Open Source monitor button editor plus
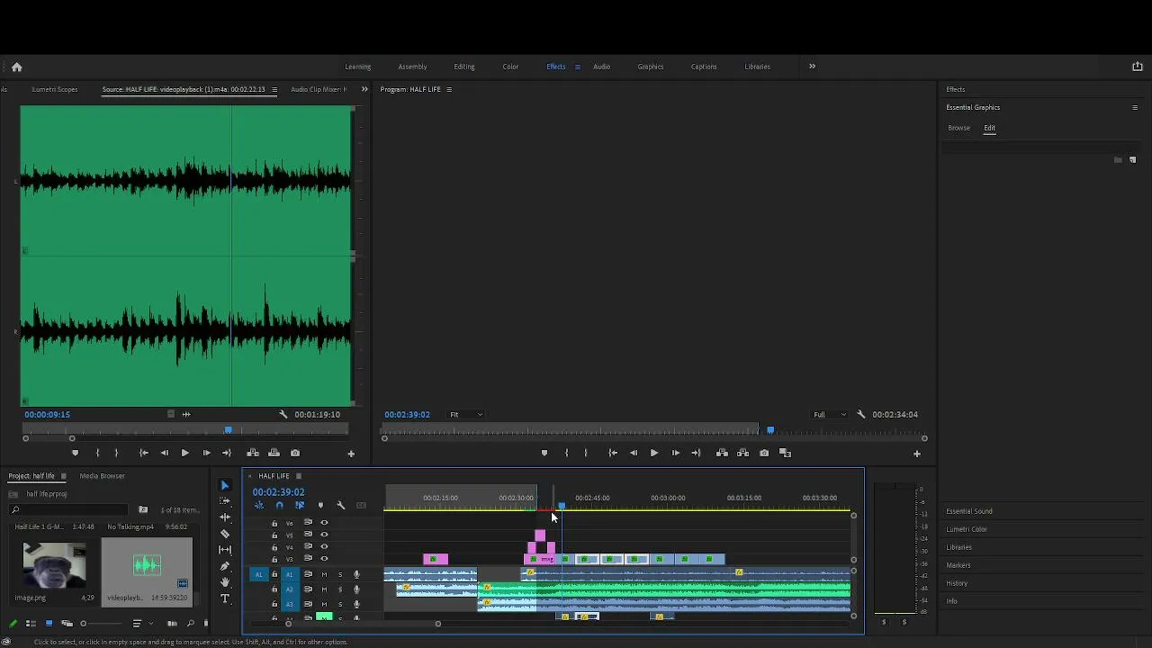The width and height of the screenshot is (1152, 648). click(351, 454)
